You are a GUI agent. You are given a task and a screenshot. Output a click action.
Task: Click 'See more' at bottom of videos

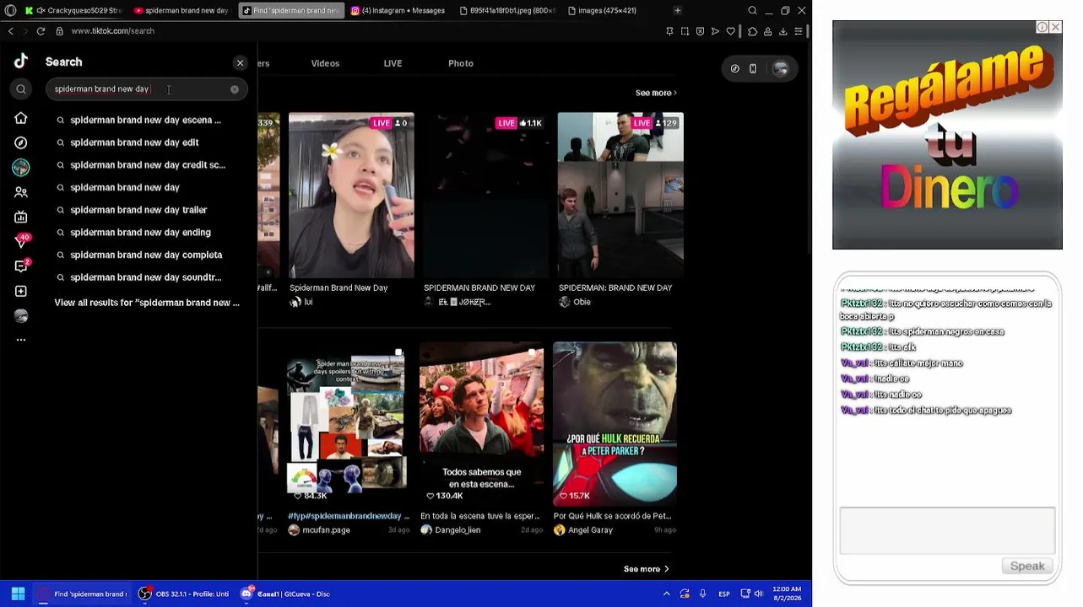[x=646, y=569]
